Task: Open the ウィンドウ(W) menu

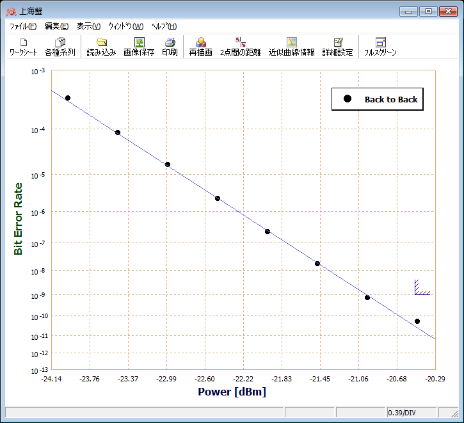Action: pyautogui.click(x=125, y=26)
